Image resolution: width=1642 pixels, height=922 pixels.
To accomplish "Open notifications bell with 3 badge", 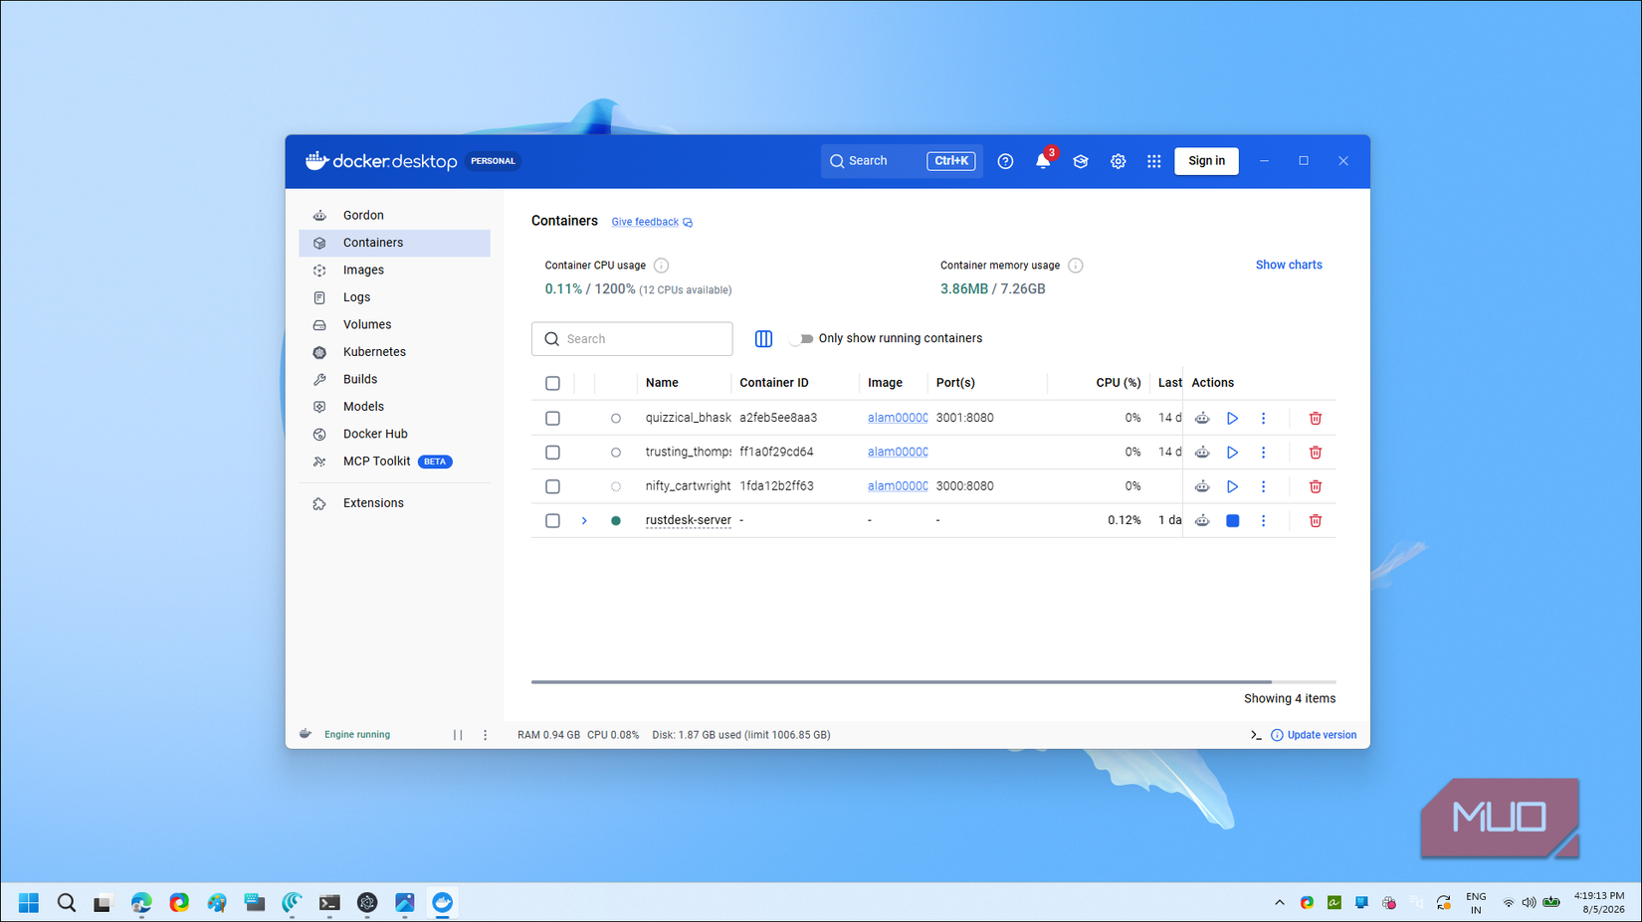I will point(1043,160).
